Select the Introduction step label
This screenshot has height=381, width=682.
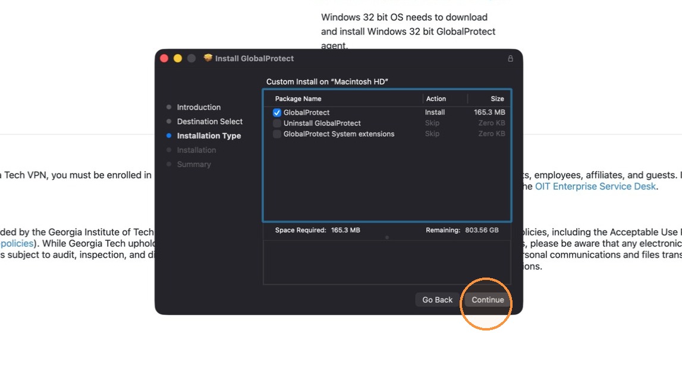click(199, 107)
